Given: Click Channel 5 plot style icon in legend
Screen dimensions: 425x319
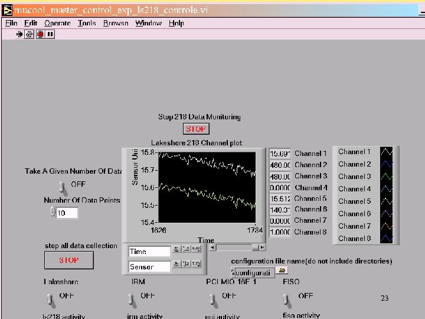Looking at the screenshot, I should tap(387, 201).
